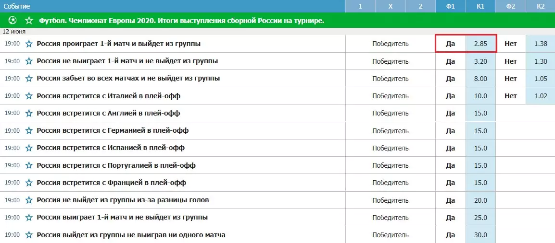Star 'не выйдет из группы из-за разницы голов'
The height and width of the screenshot is (243, 555).
pyautogui.click(x=29, y=200)
